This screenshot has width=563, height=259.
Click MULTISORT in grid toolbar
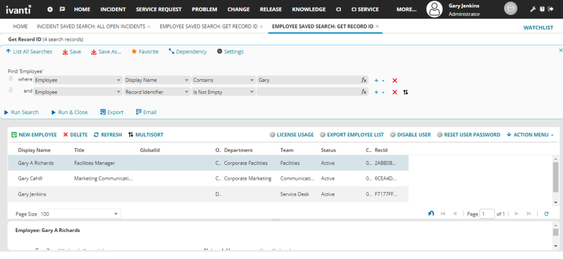[x=146, y=135]
